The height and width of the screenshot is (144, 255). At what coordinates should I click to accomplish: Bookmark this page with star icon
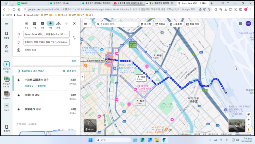click(x=209, y=10)
